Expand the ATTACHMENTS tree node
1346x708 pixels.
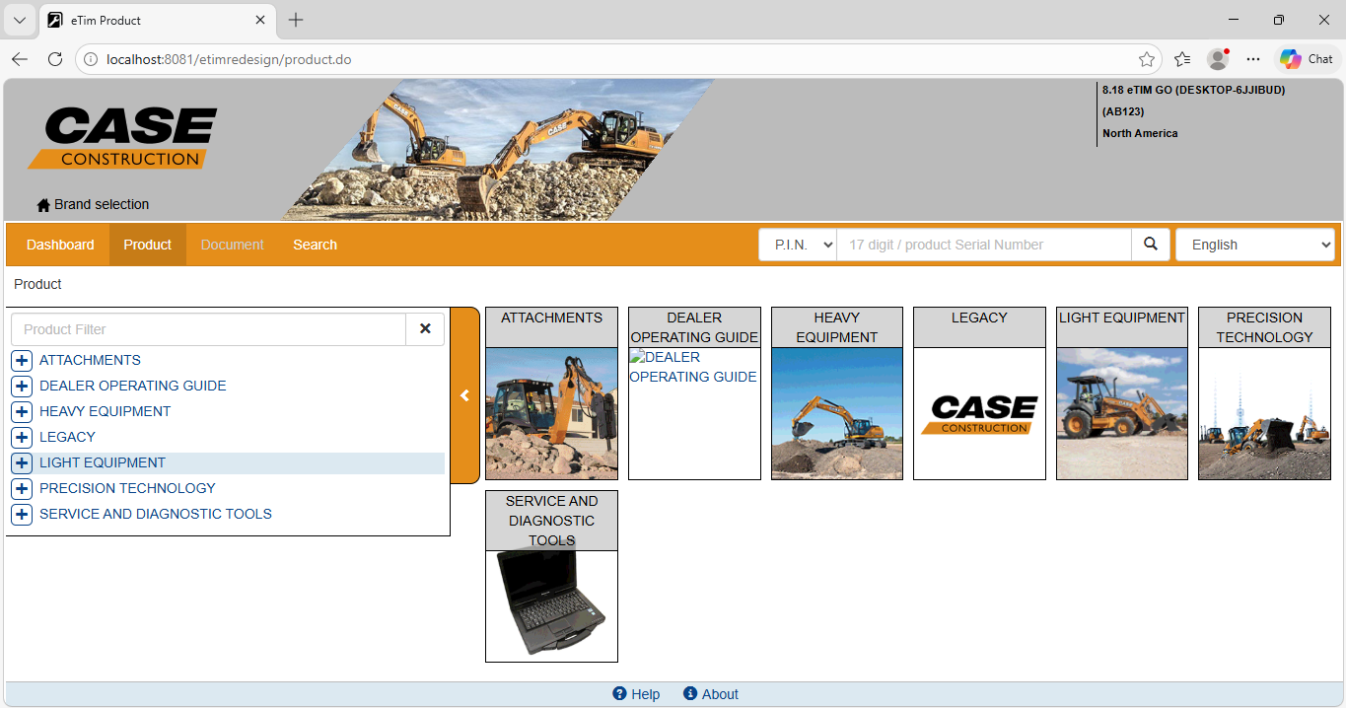(x=22, y=361)
